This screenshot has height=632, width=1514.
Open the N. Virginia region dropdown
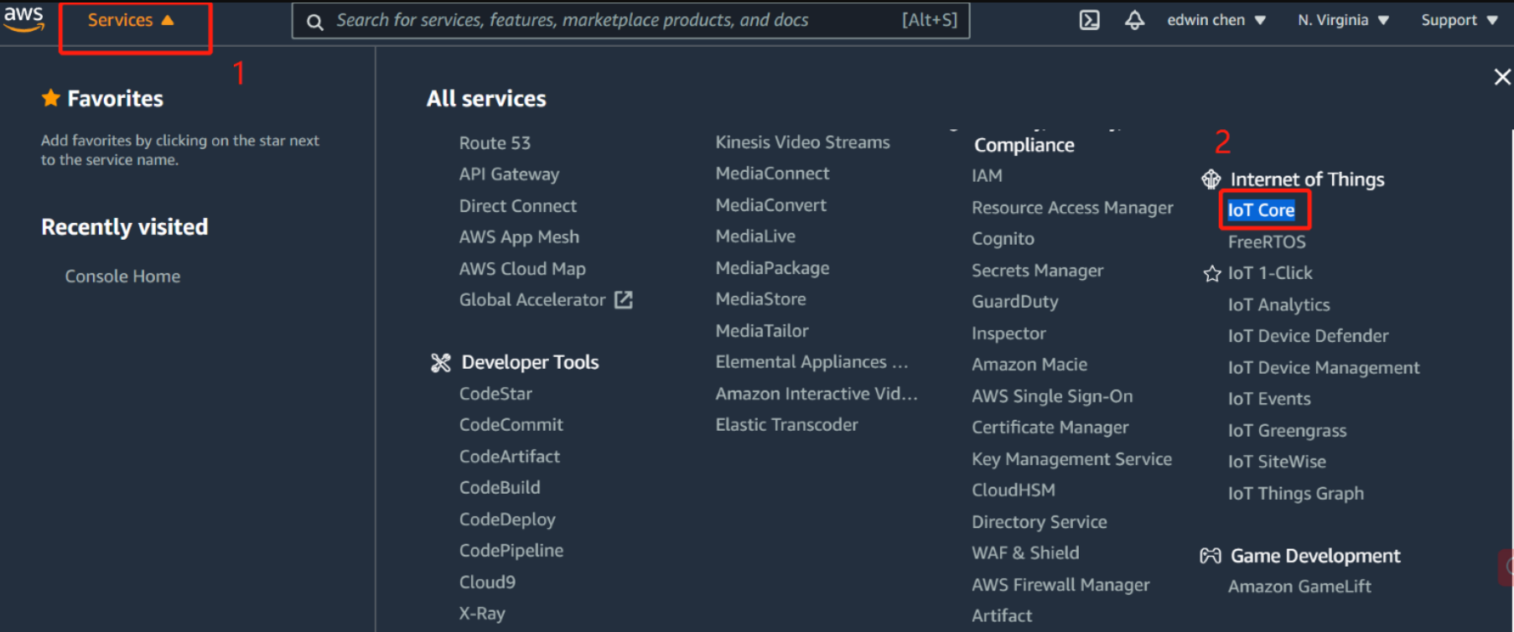click(x=1343, y=20)
